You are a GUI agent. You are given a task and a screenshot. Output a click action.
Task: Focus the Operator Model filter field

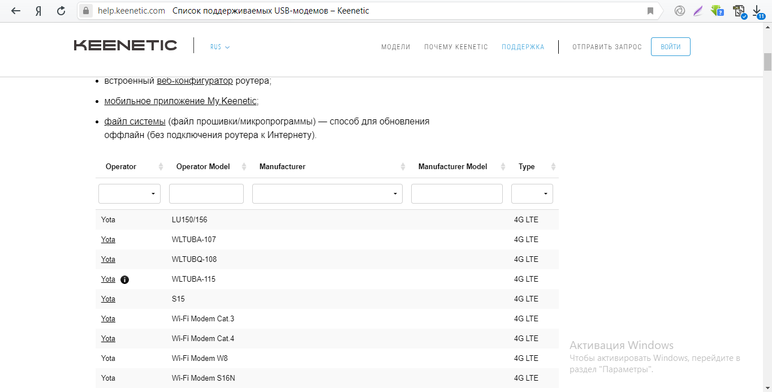pos(206,193)
